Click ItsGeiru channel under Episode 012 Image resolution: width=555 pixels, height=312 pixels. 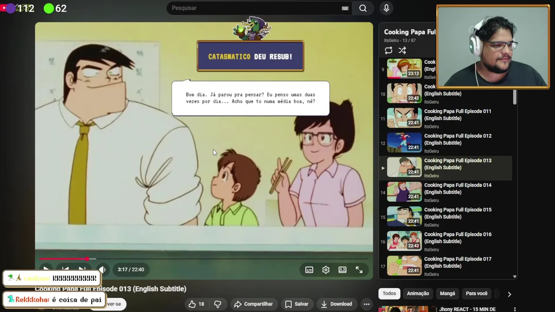[x=431, y=151]
